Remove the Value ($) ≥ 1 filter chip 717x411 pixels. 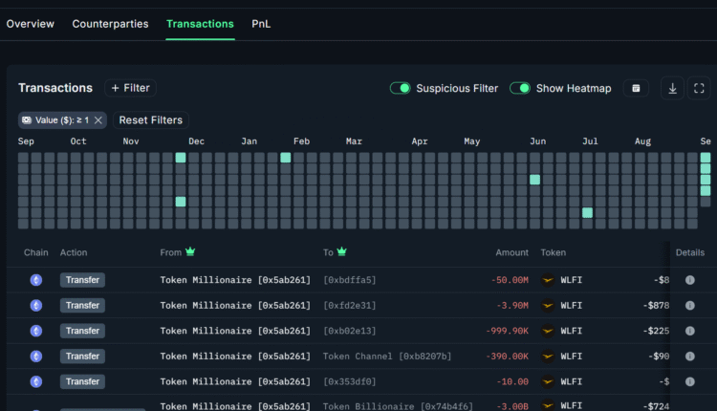click(98, 120)
